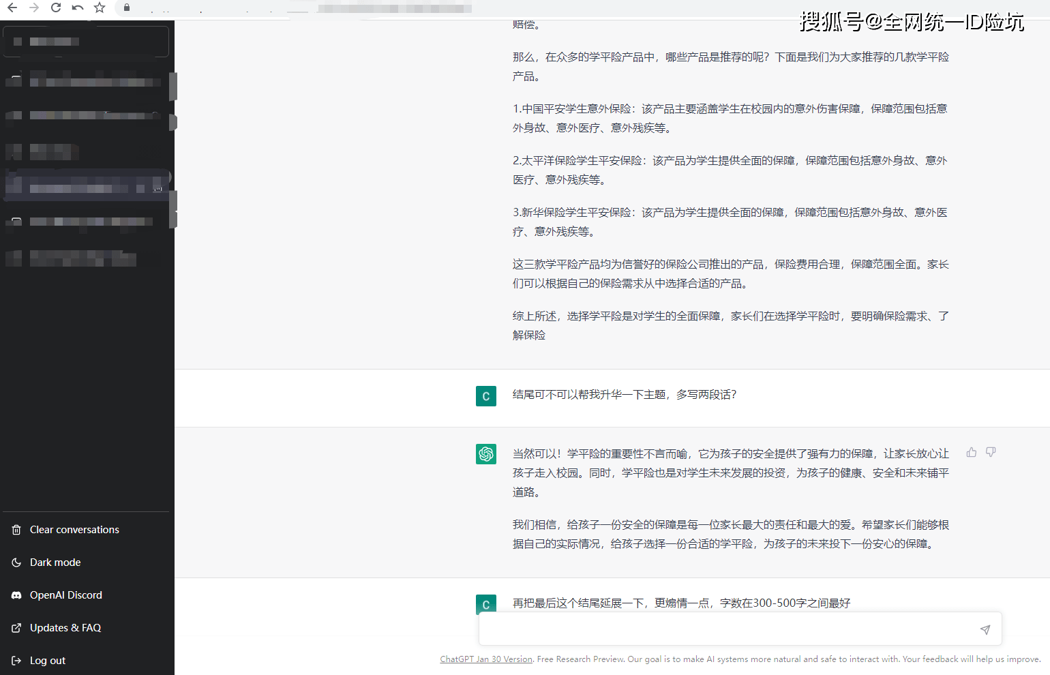Click the undo arrow in the browser toolbar
Screen dimensions: 1050x675
(78, 8)
